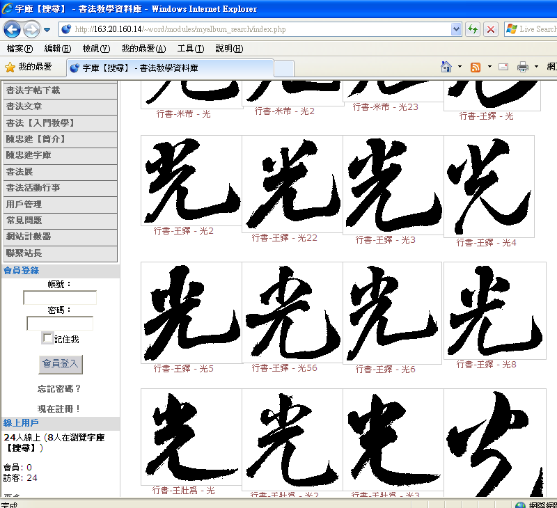Click the 會員登入 login button

click(x=61, y=364)
